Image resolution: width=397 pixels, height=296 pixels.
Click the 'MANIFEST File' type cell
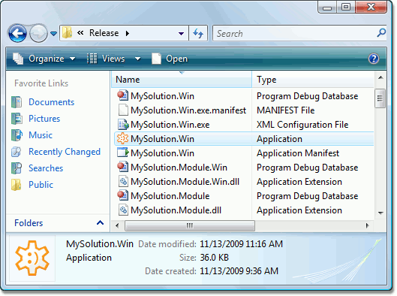[x=286, y=110]
